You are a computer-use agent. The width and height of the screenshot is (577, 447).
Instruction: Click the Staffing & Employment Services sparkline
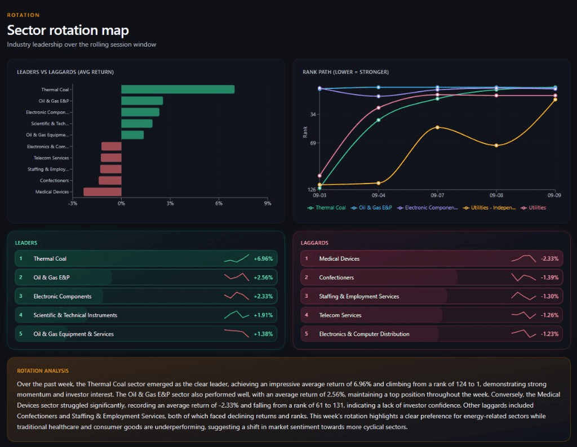click(523, 296)
